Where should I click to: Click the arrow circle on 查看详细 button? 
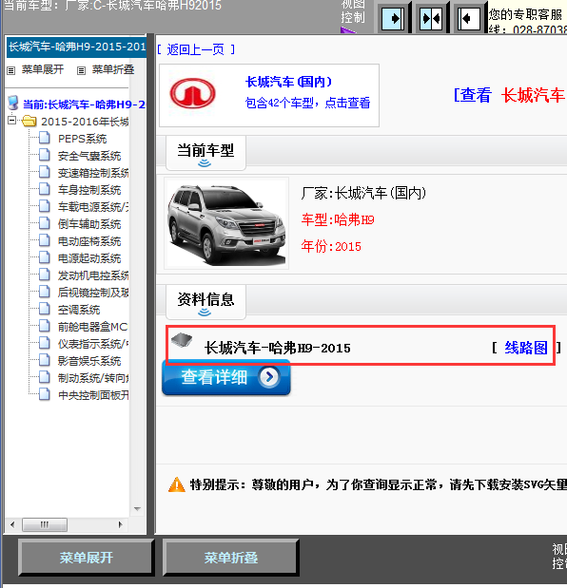click(x=269, y=377)
